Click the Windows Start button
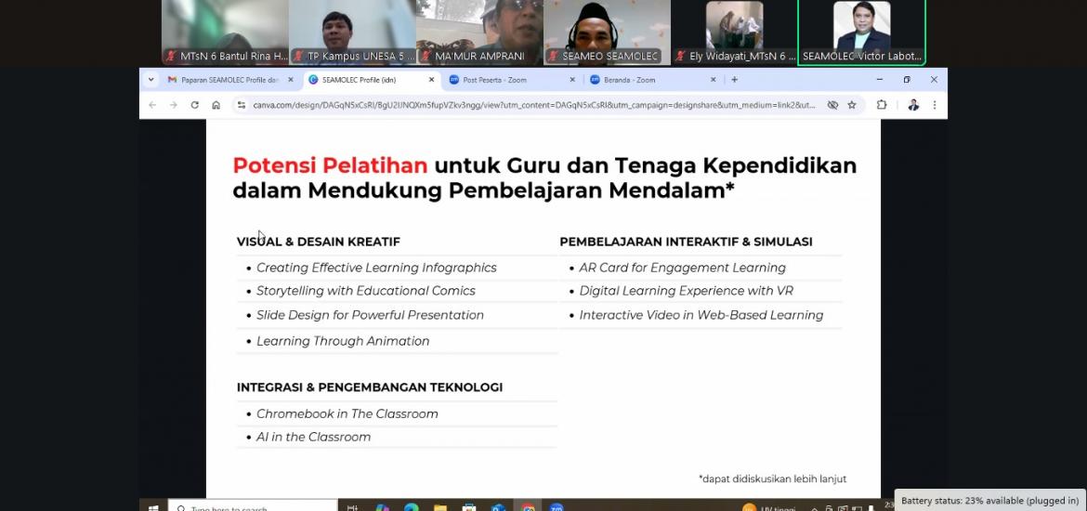The height and width of the screenshot is (511, 1087). pos(154,507)
